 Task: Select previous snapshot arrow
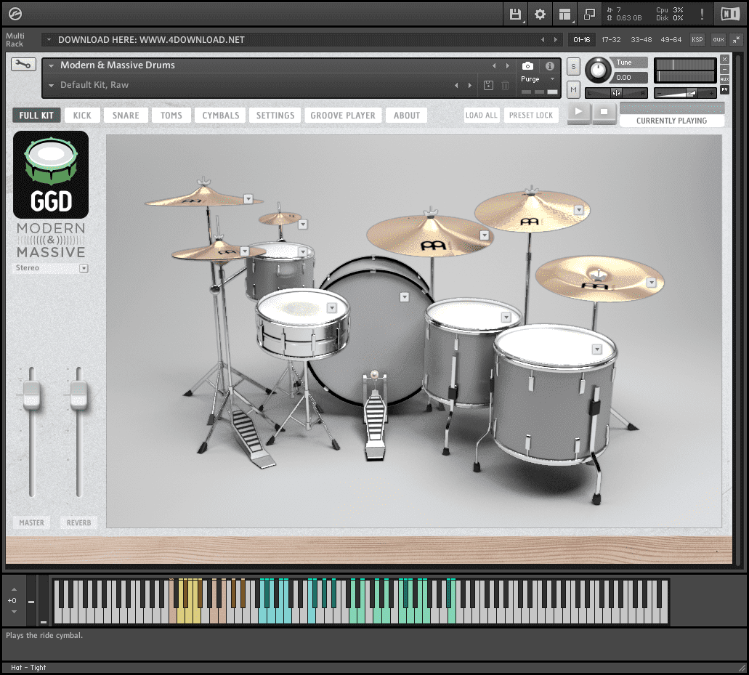click(x=456, y=86)
